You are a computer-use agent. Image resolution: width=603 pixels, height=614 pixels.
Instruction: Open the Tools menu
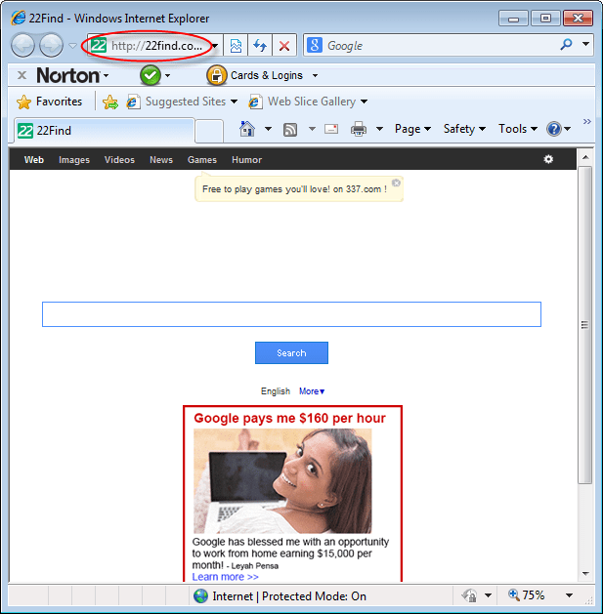tap(518, 129)
